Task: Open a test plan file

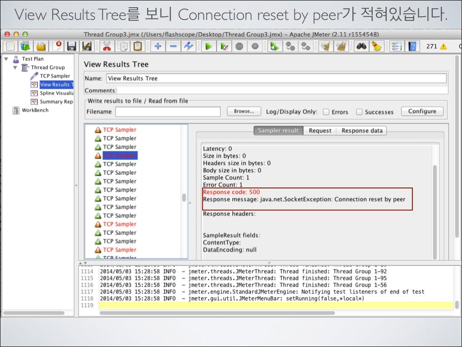Action: click(x=41, y=47)
